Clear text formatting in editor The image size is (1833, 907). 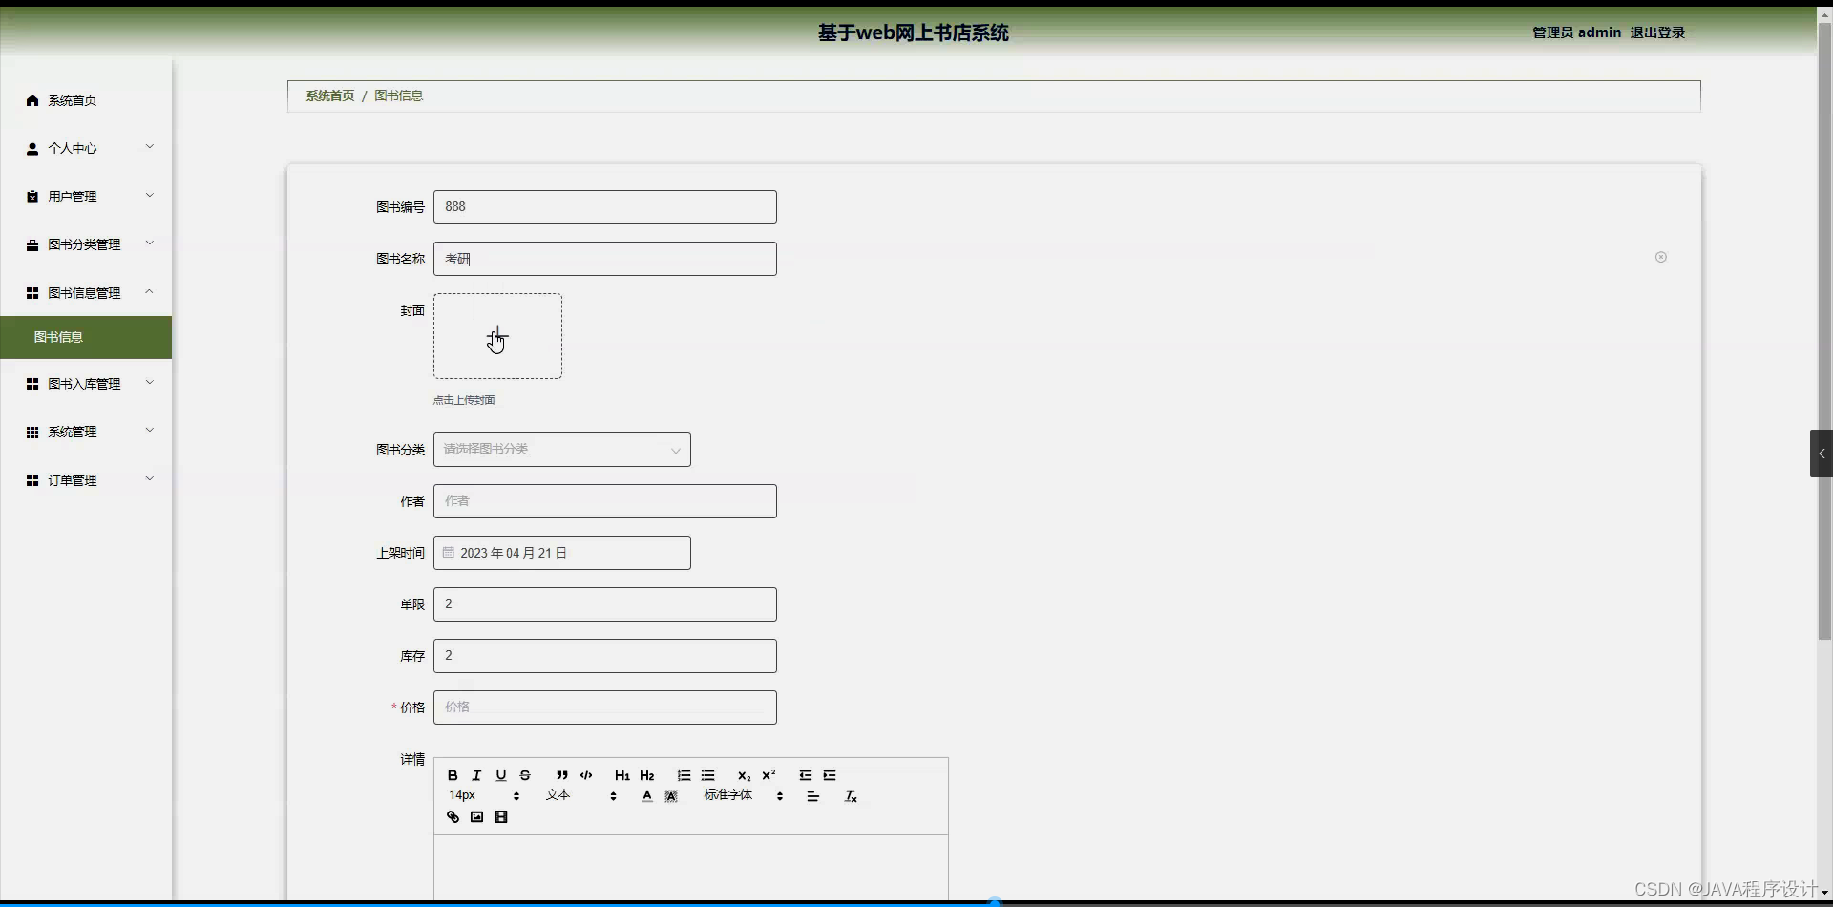coord(851,796)
